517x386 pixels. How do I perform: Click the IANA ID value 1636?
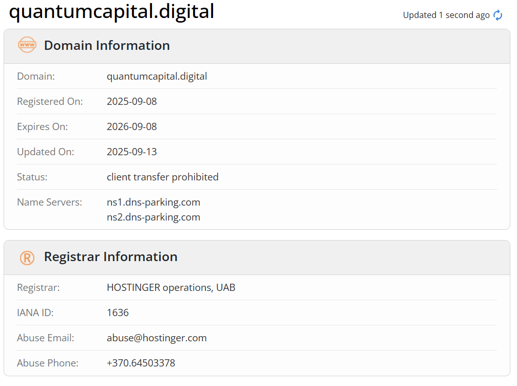[118, 313]
